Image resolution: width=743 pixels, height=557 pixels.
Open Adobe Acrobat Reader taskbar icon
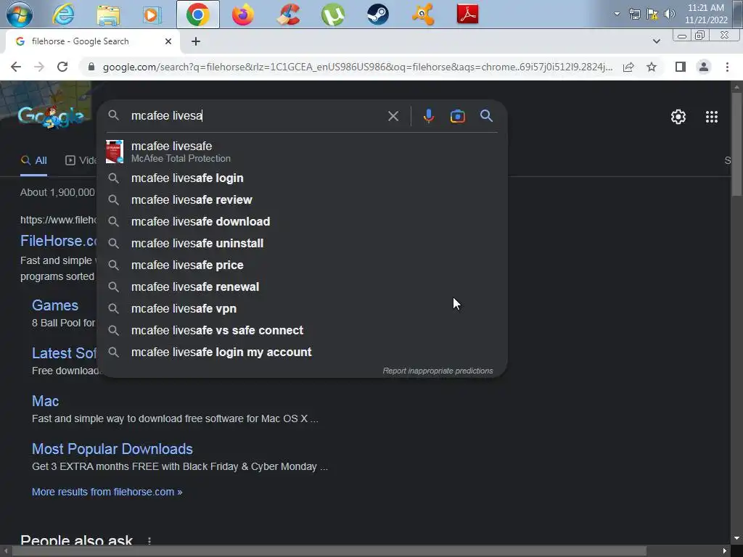point(467,15)
